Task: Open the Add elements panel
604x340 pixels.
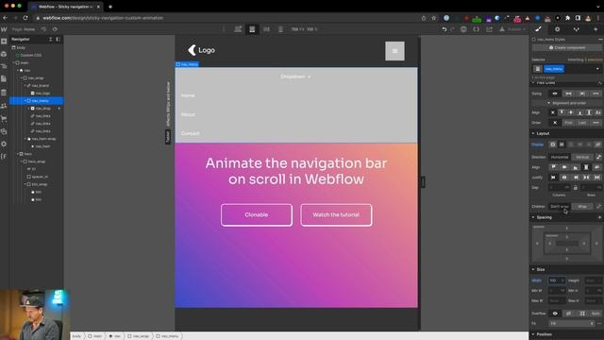Action: [x=4, y=42]
